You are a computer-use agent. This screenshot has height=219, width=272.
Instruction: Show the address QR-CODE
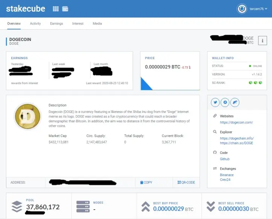[x=186, y=182]
